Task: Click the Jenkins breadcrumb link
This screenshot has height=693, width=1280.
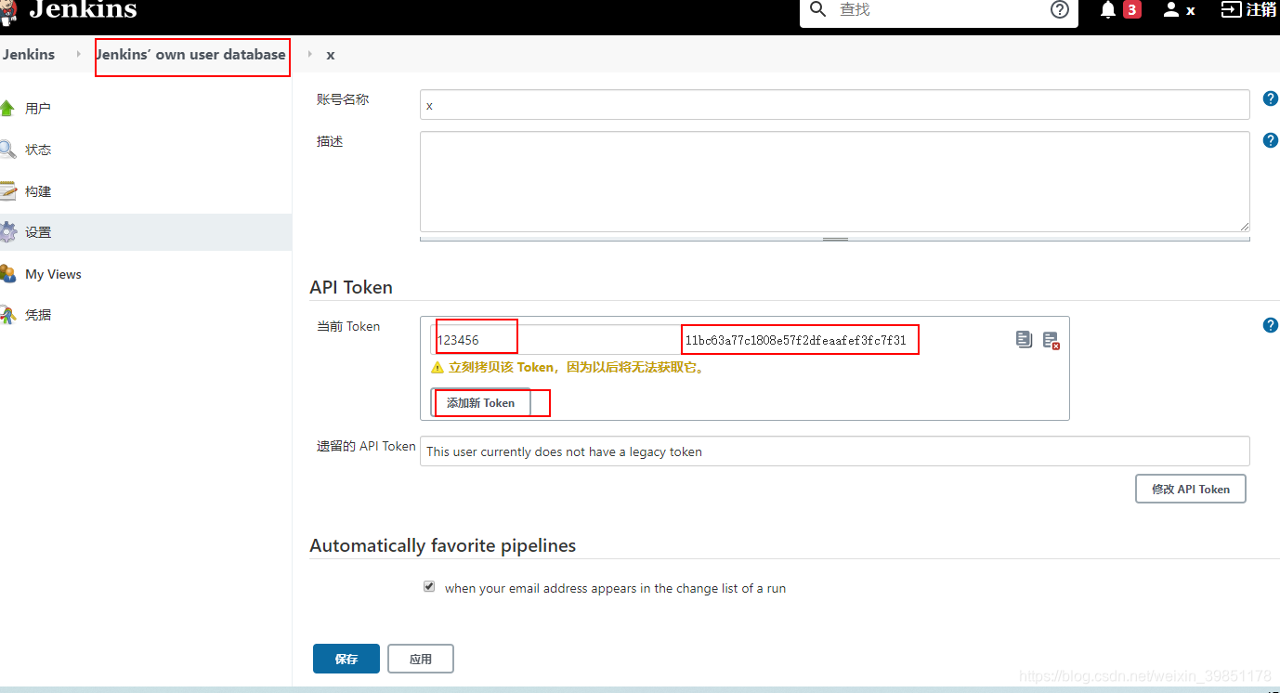Action: 28,54
